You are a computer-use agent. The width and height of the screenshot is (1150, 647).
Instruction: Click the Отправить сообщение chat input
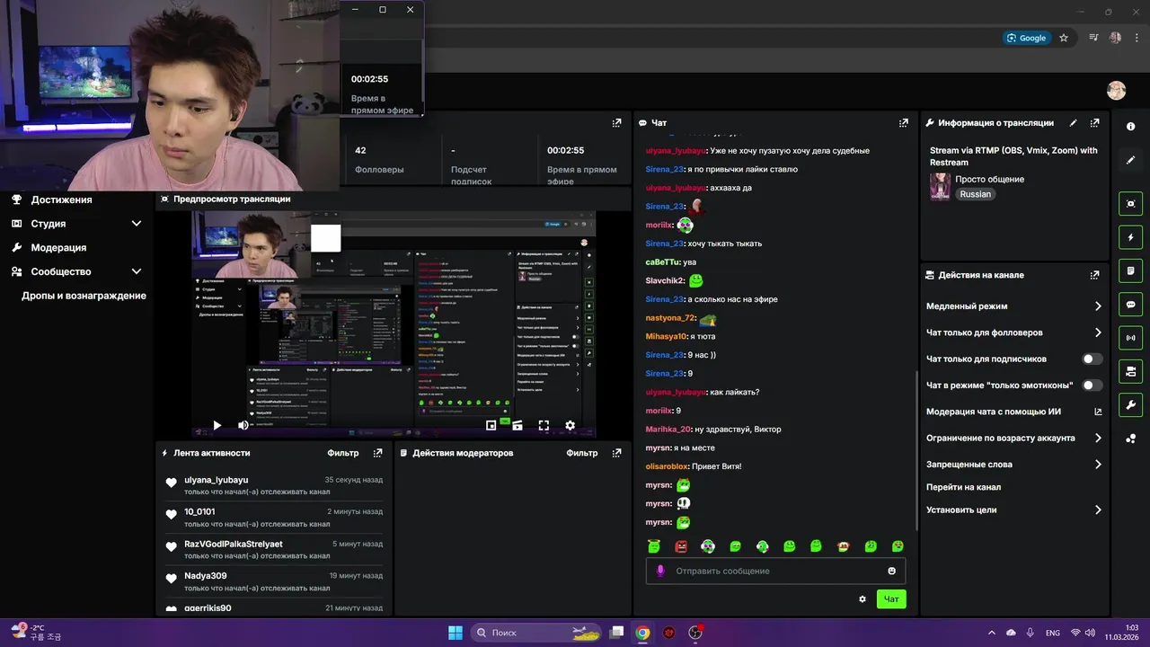pos(775,571)
